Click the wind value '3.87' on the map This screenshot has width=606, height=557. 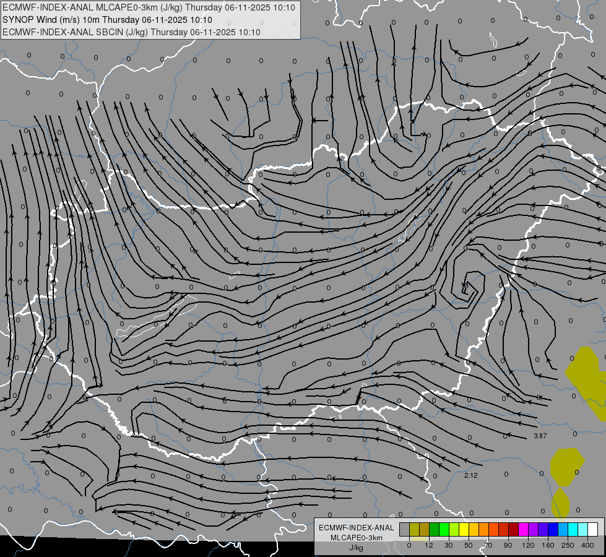click(x=540, y=436)
